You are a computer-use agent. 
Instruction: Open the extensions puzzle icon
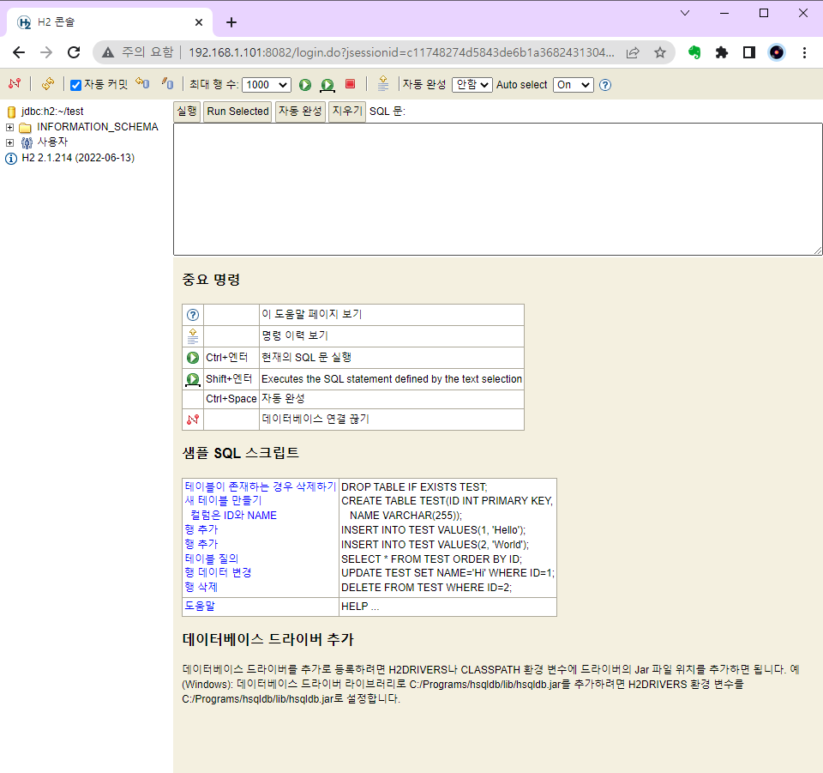pos(722,52)
